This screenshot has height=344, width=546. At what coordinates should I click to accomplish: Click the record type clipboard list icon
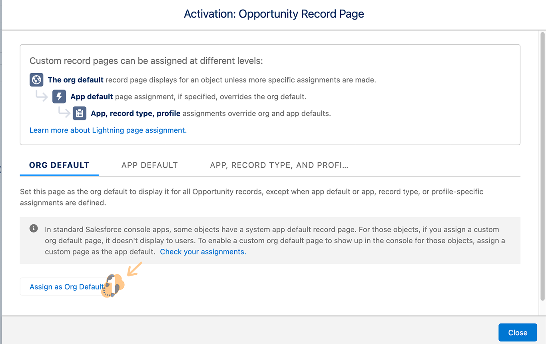point(80,113)
